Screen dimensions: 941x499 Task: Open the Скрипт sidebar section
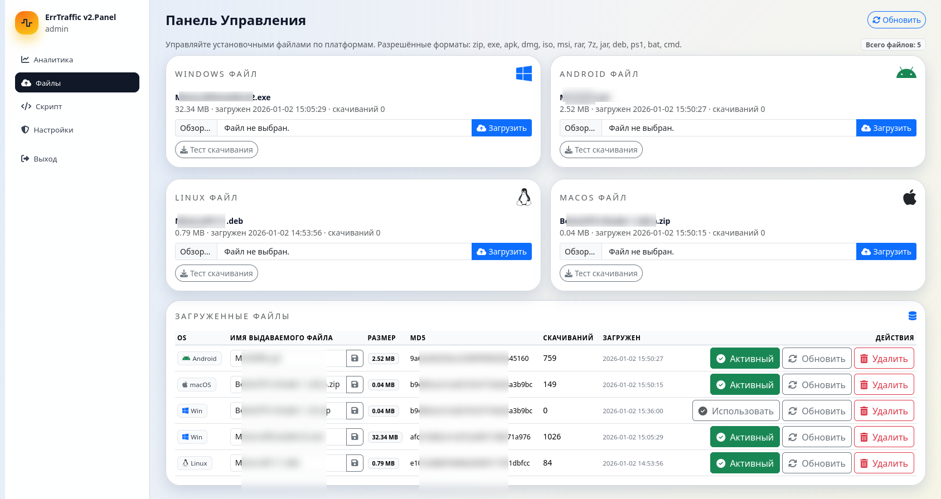(77, 106)
